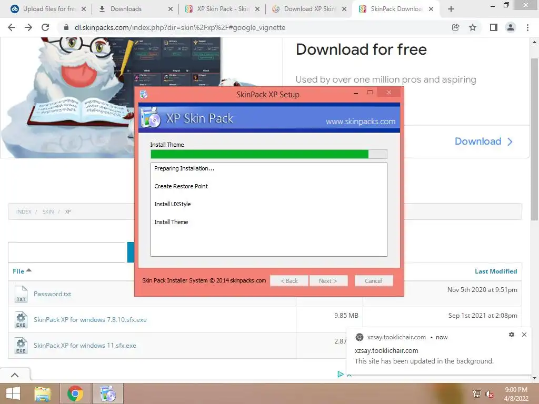
Task: Close the Upload files for free tab
Action: click(x=84, y=9)
